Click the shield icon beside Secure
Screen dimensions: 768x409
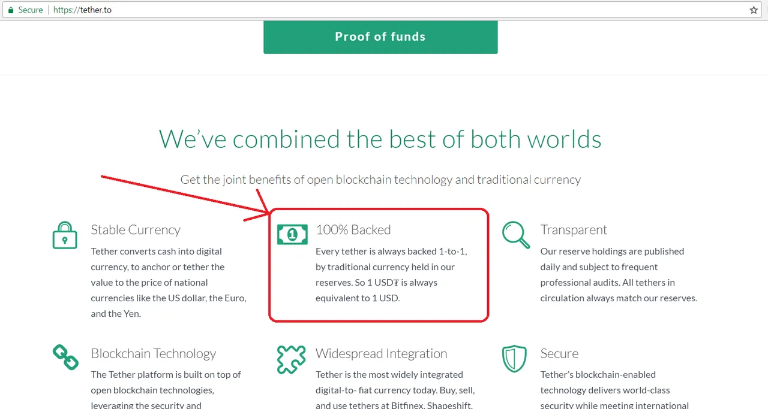[514, 359]
